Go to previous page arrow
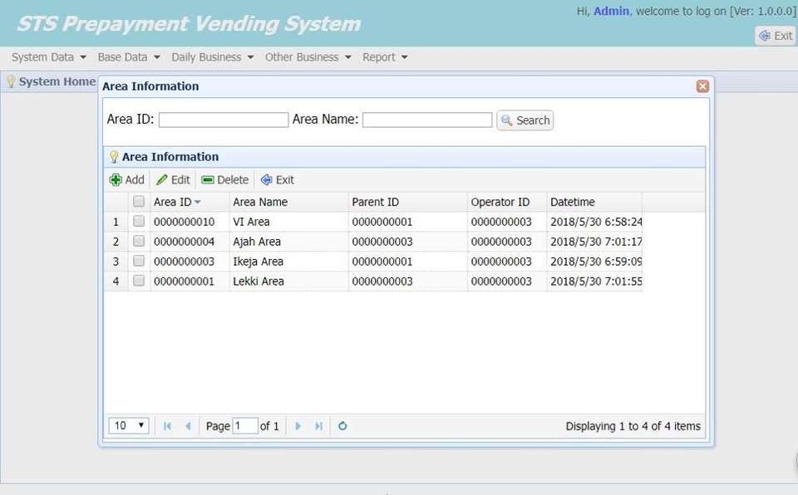The width and height of the screenshot is (798, 495). click(x=189, y=426)
